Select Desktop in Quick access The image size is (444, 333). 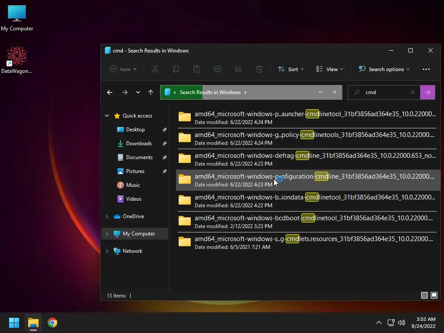(135, 130)
